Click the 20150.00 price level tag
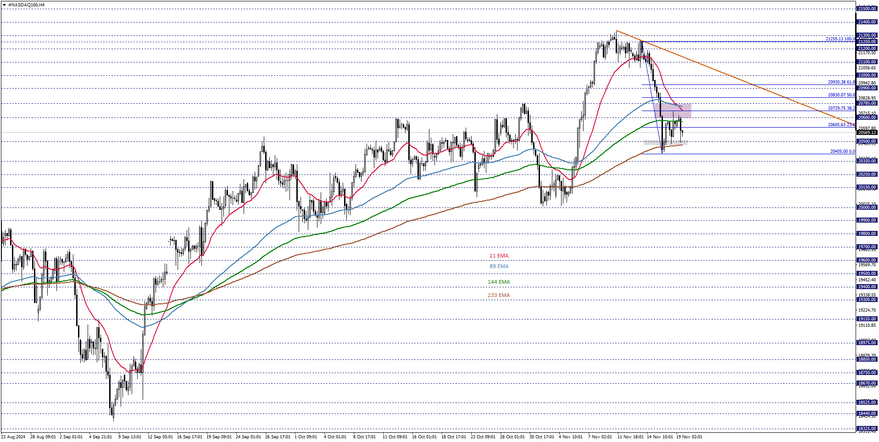This screenshot has height=442, width=879. pos(867,187)
